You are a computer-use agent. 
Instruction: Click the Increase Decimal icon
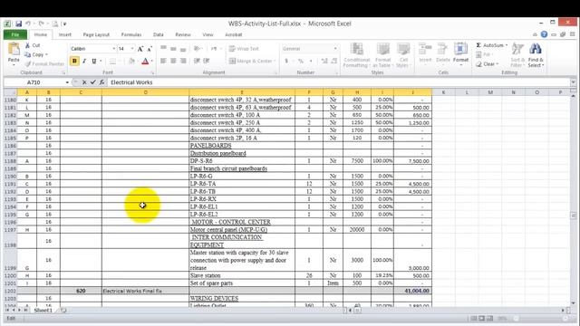[324, 61]
